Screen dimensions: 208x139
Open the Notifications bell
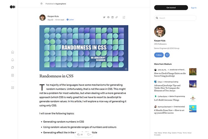click(12, 60)
